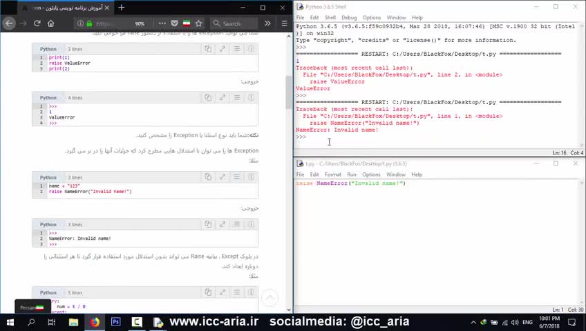Click info icon on the 4 lines block

(251, 98)
